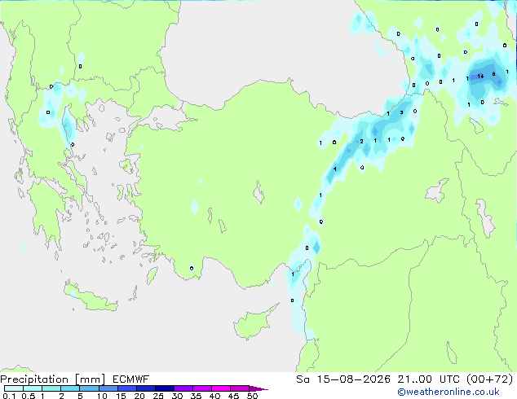Viewport: 517px width, 399px height.
Task: Pick the 15–20 mm legend swatch
Action: pyautogui.click(x=127, y=388)
